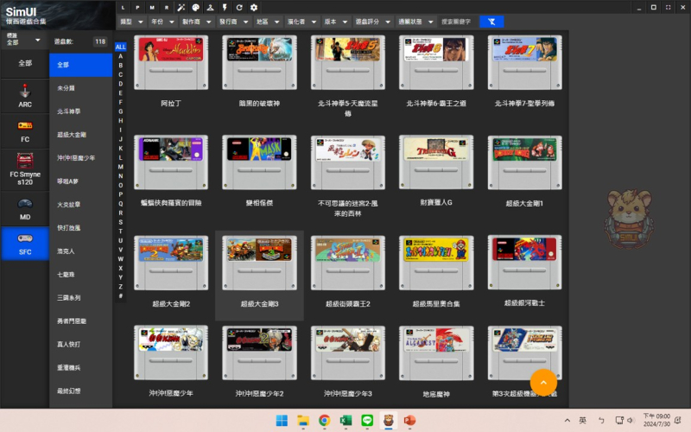
Task: Open the Windows Start menu
Action: pyautogui.click(x=282, y=421)
